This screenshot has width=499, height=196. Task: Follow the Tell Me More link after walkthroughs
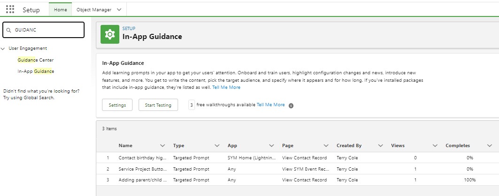coord(271,105)
